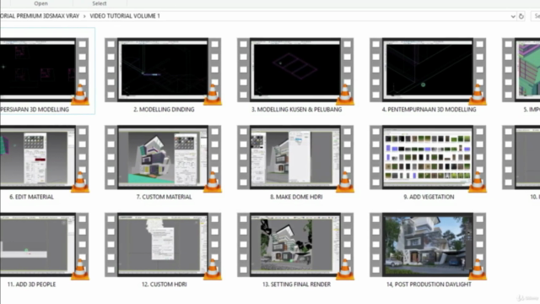Open the 3. MODELLING KUSEN & PELUBANG video thumbnail

(295, 70)
